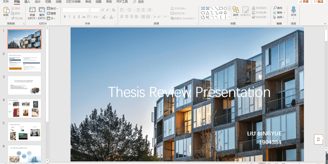Click the Find (查找) magnifier icon
The height and width of the screenshot is (164, 328).
click(x=275, y=8)
